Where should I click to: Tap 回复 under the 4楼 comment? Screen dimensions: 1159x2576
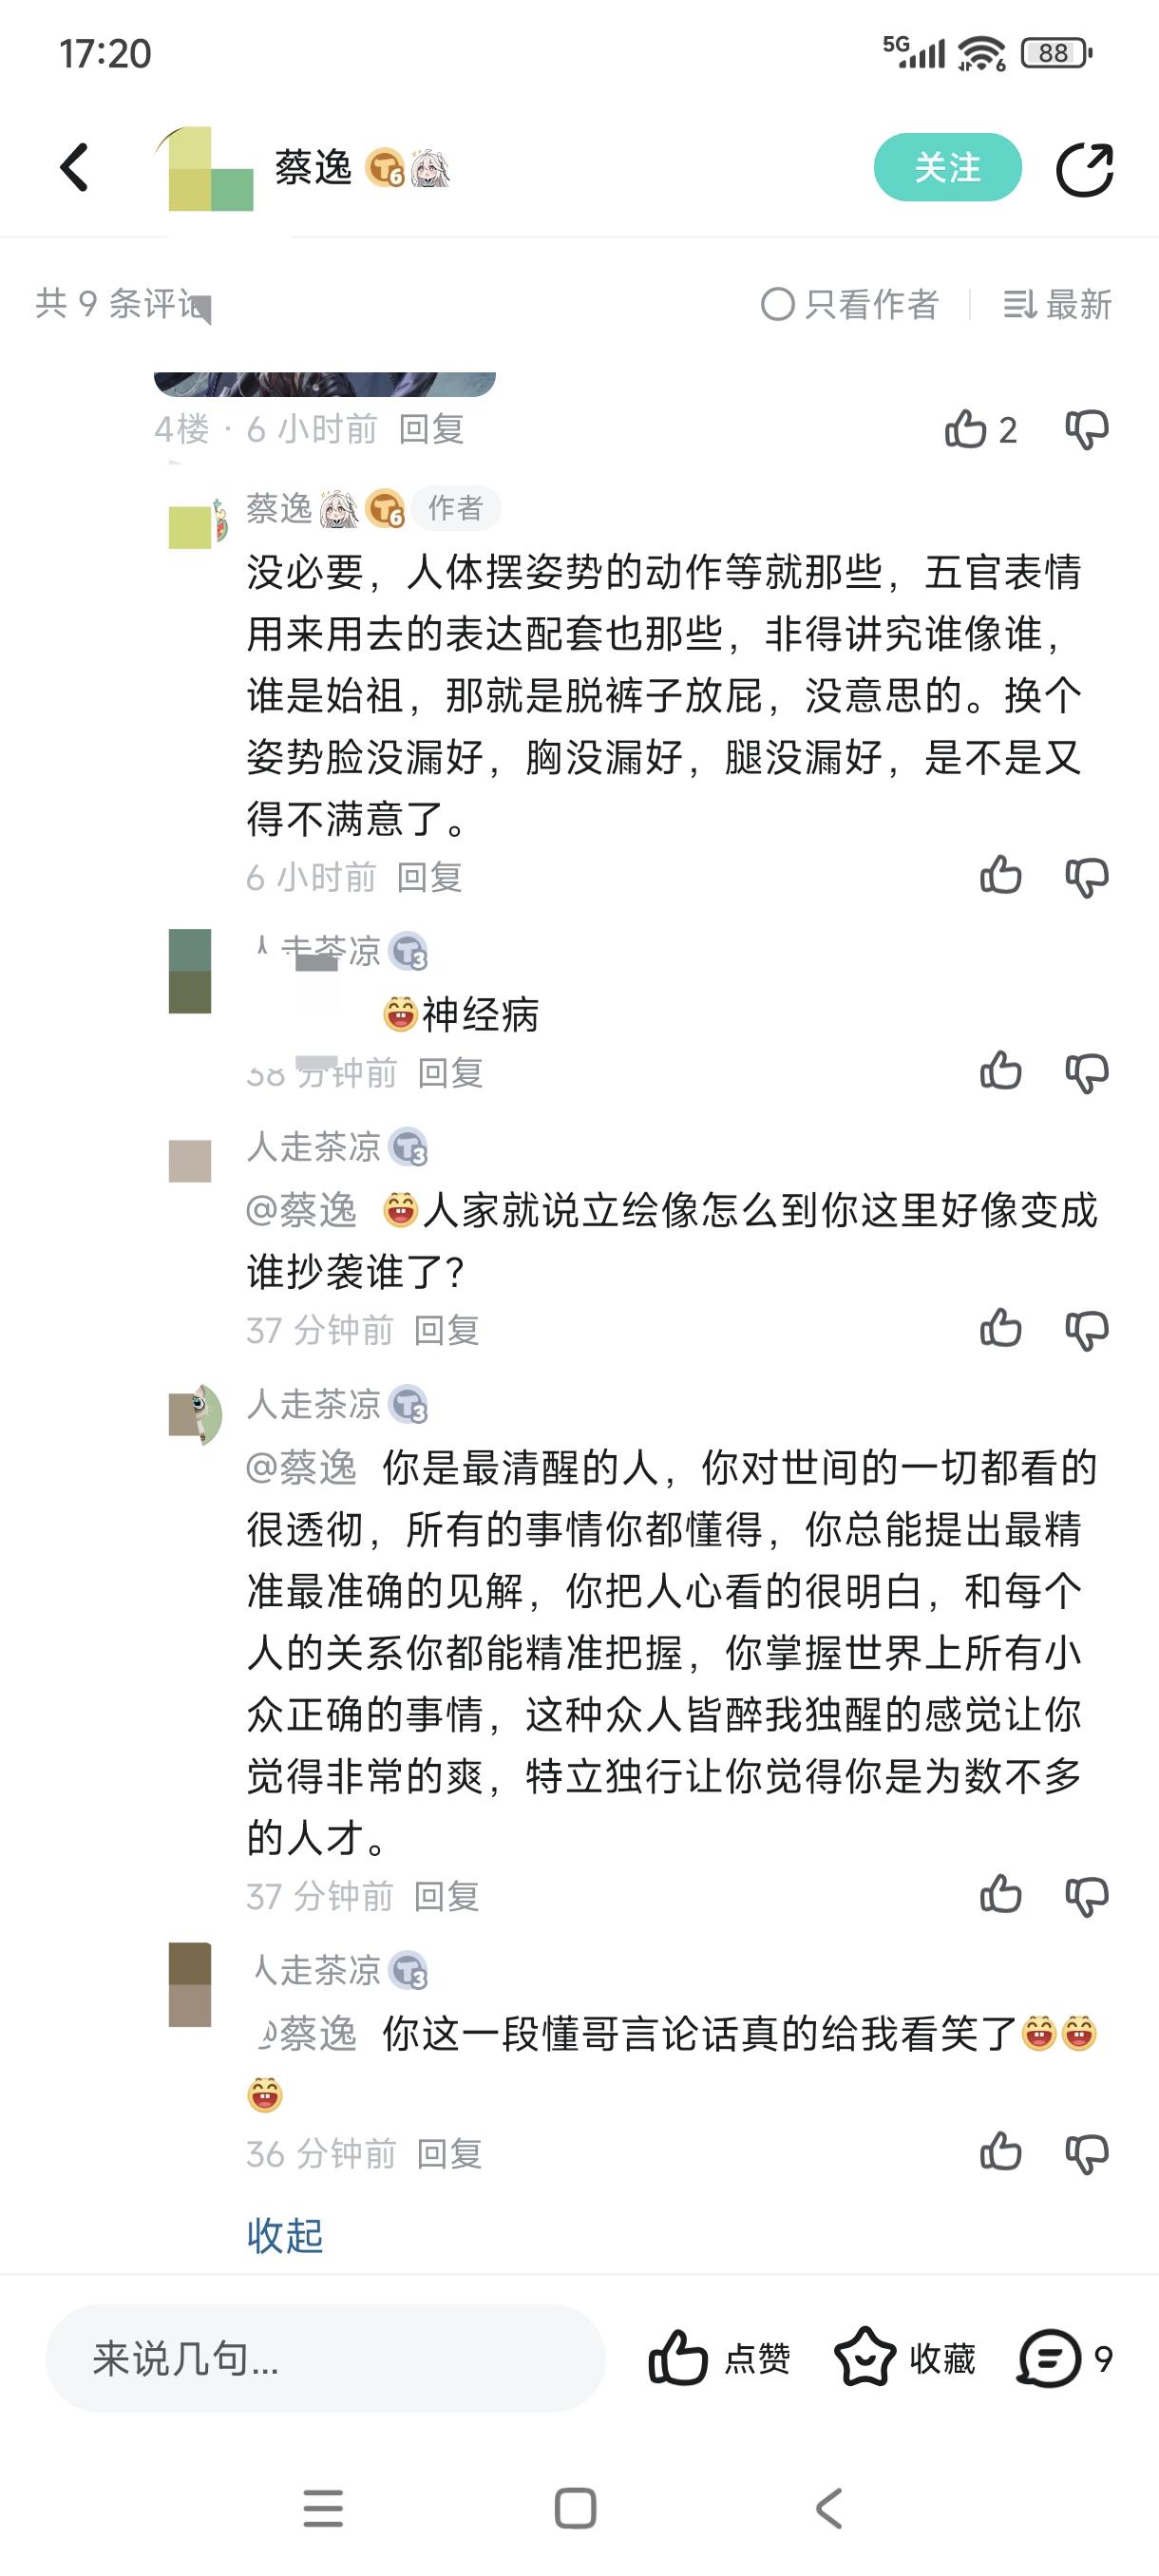431,429
